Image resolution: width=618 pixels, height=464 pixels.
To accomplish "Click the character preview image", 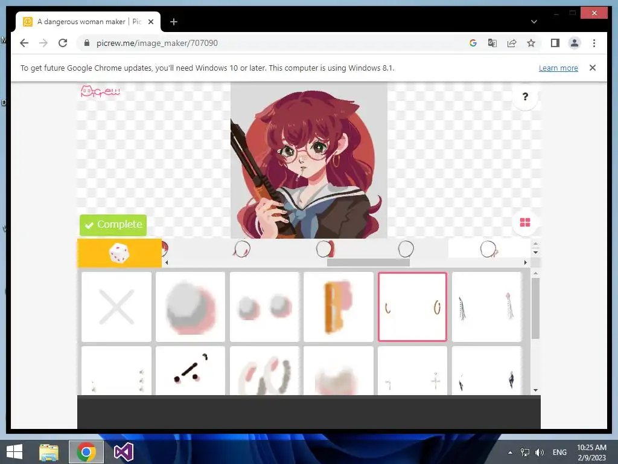I will click(309, 160).
